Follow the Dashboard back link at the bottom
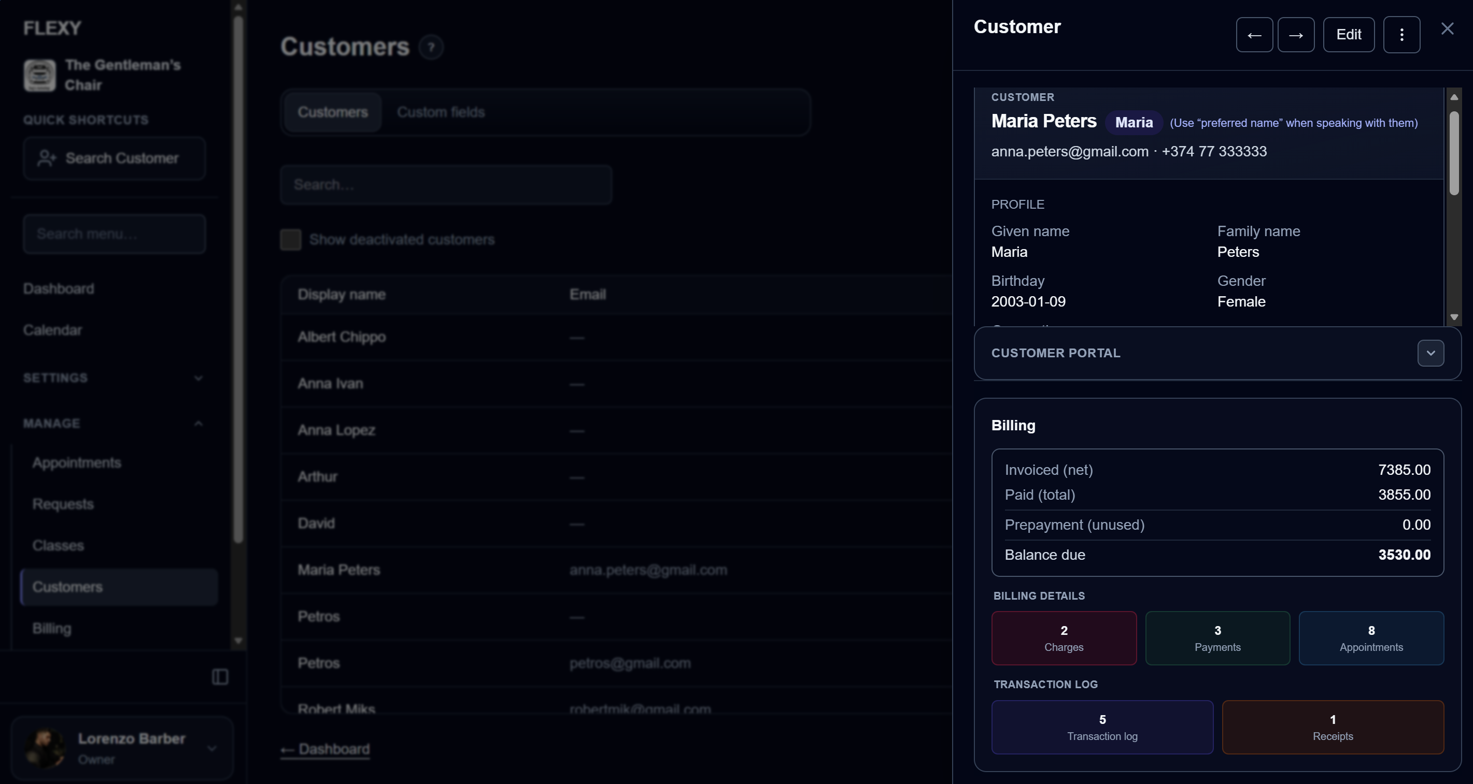Screen dimensions: 1473x784 [x=325, y=749]
